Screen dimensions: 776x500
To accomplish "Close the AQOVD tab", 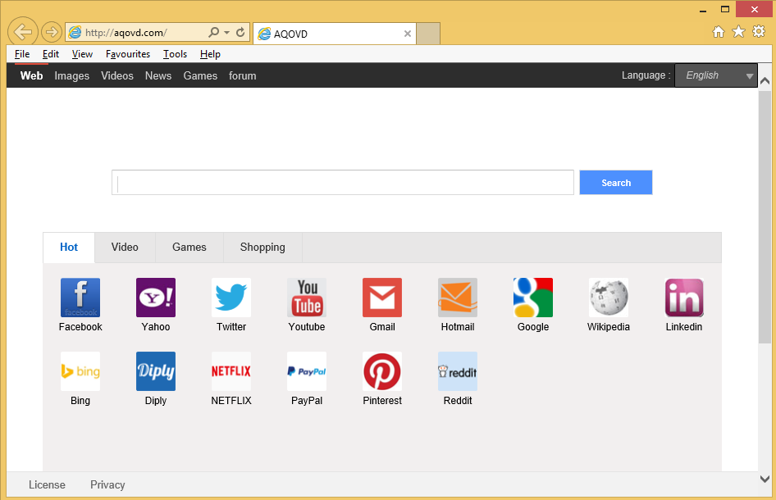I will coord(408,34).
